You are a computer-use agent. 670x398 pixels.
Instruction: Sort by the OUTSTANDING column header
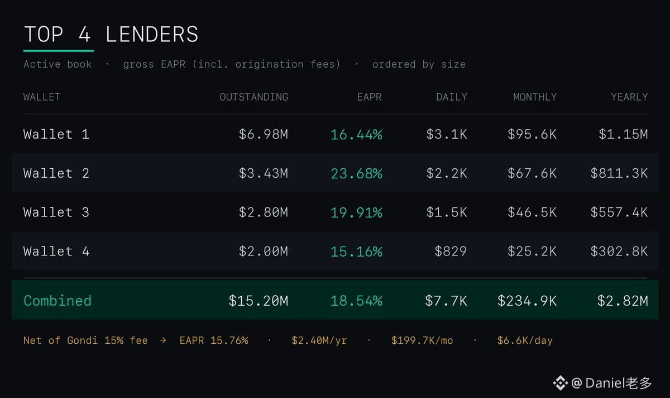pyautogui.click(x=254, y=97)
